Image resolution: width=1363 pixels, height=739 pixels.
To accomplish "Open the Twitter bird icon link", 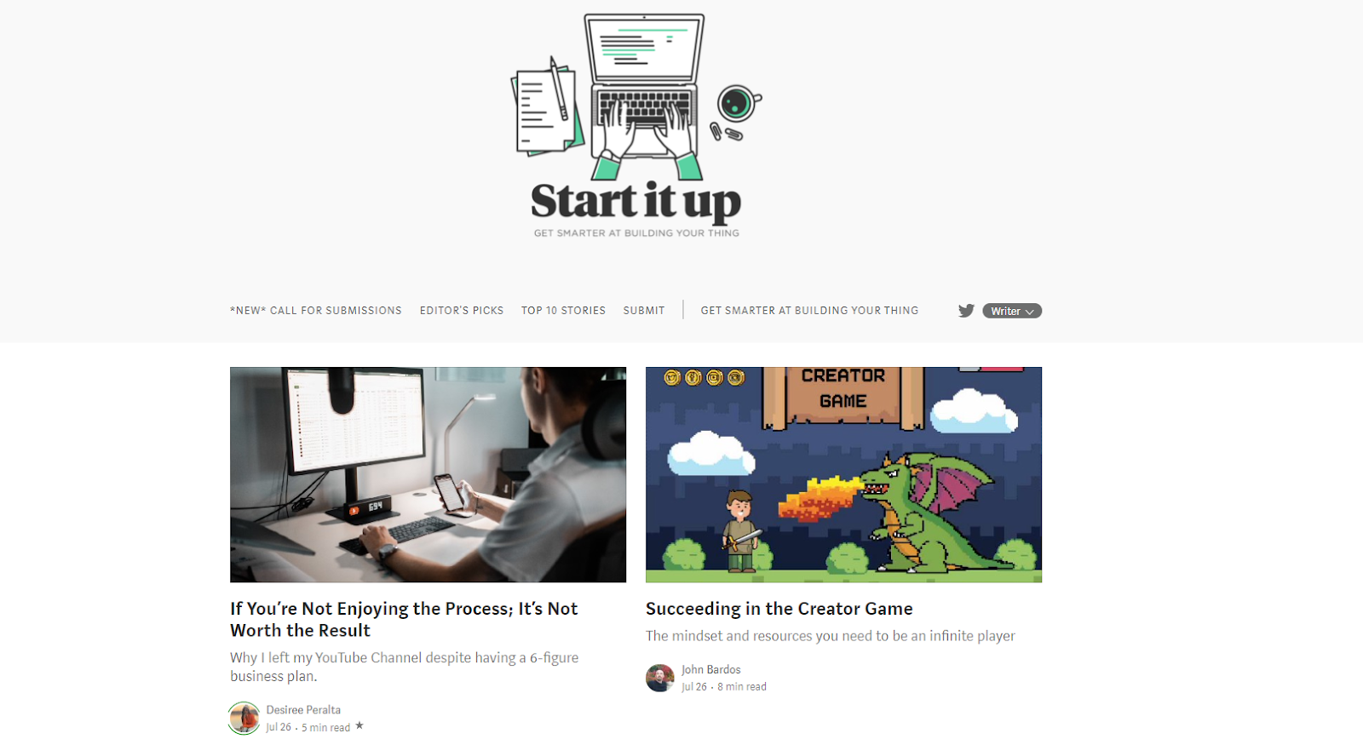I will pos(966,311).
